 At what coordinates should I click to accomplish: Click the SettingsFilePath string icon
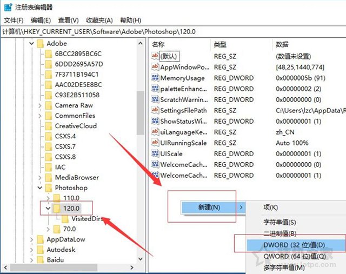[x=155, y=110]
